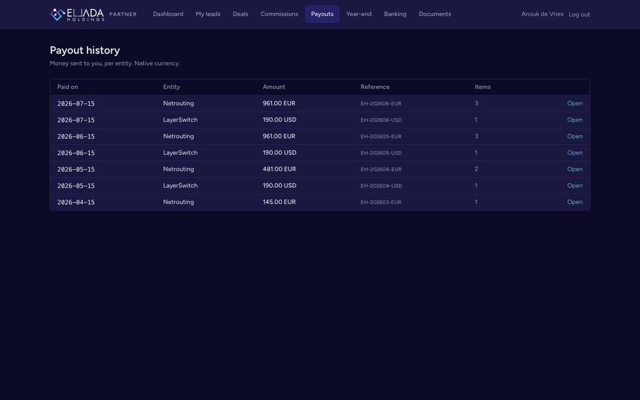Image resolution: width=640 pixels, height=400 pixels.
Task: Select reference text EH-202603-EUR
Action: point(381,203)
